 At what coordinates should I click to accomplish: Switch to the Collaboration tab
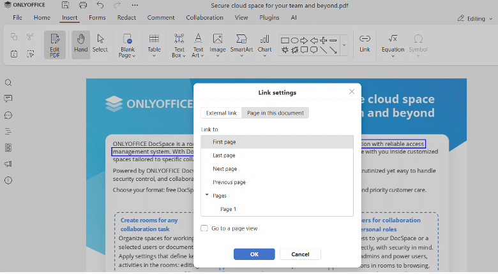coord(204,18)
